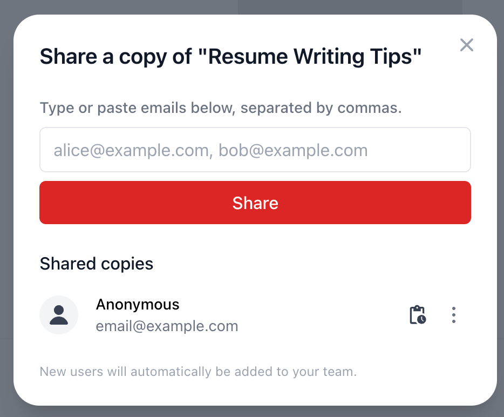This screenshot has height=417, width=504.
Task: Click the note about new users joining team
Action: click(198, 372)
